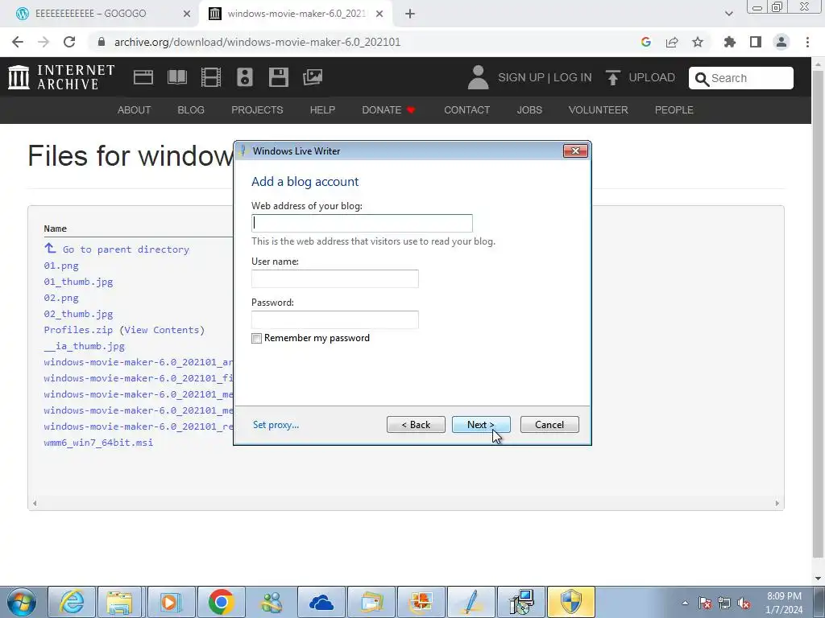
Task: Click the Internet Archive Search box
Action: tap(741, 78)
